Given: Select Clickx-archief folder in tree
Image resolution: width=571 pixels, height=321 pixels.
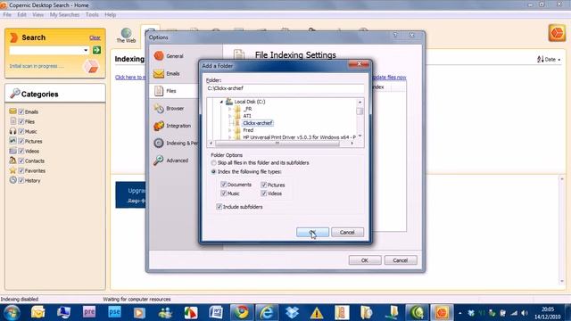Looking at the screenshot, I should point(258,123).
